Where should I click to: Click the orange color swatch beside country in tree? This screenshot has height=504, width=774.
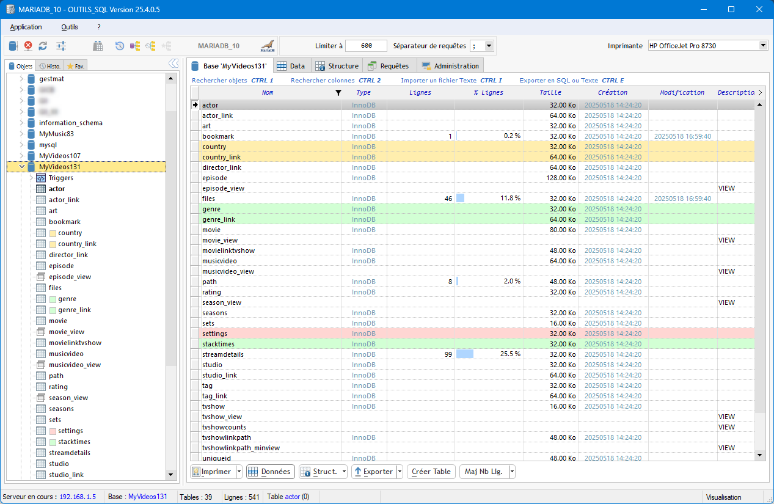click(53, 233)
